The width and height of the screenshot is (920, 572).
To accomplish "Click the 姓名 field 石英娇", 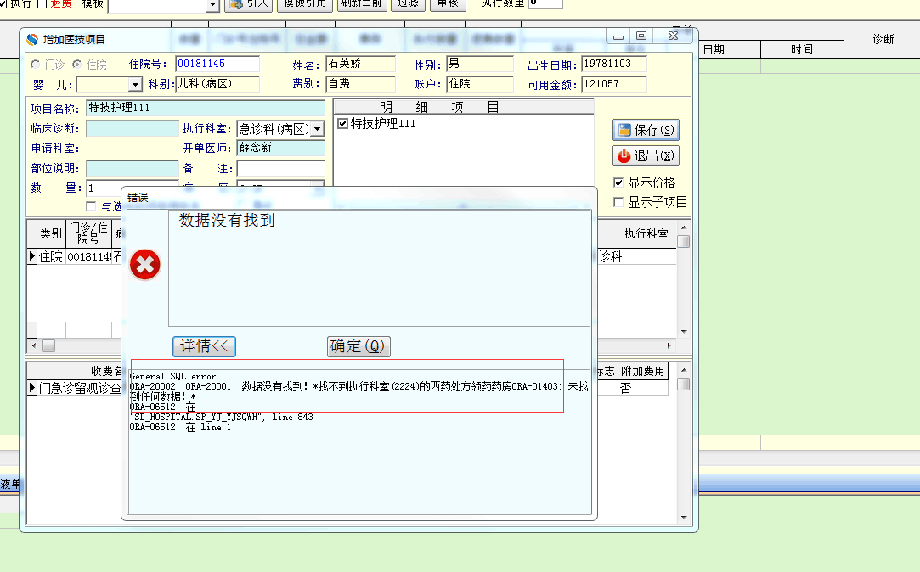I will click(361, 64).
